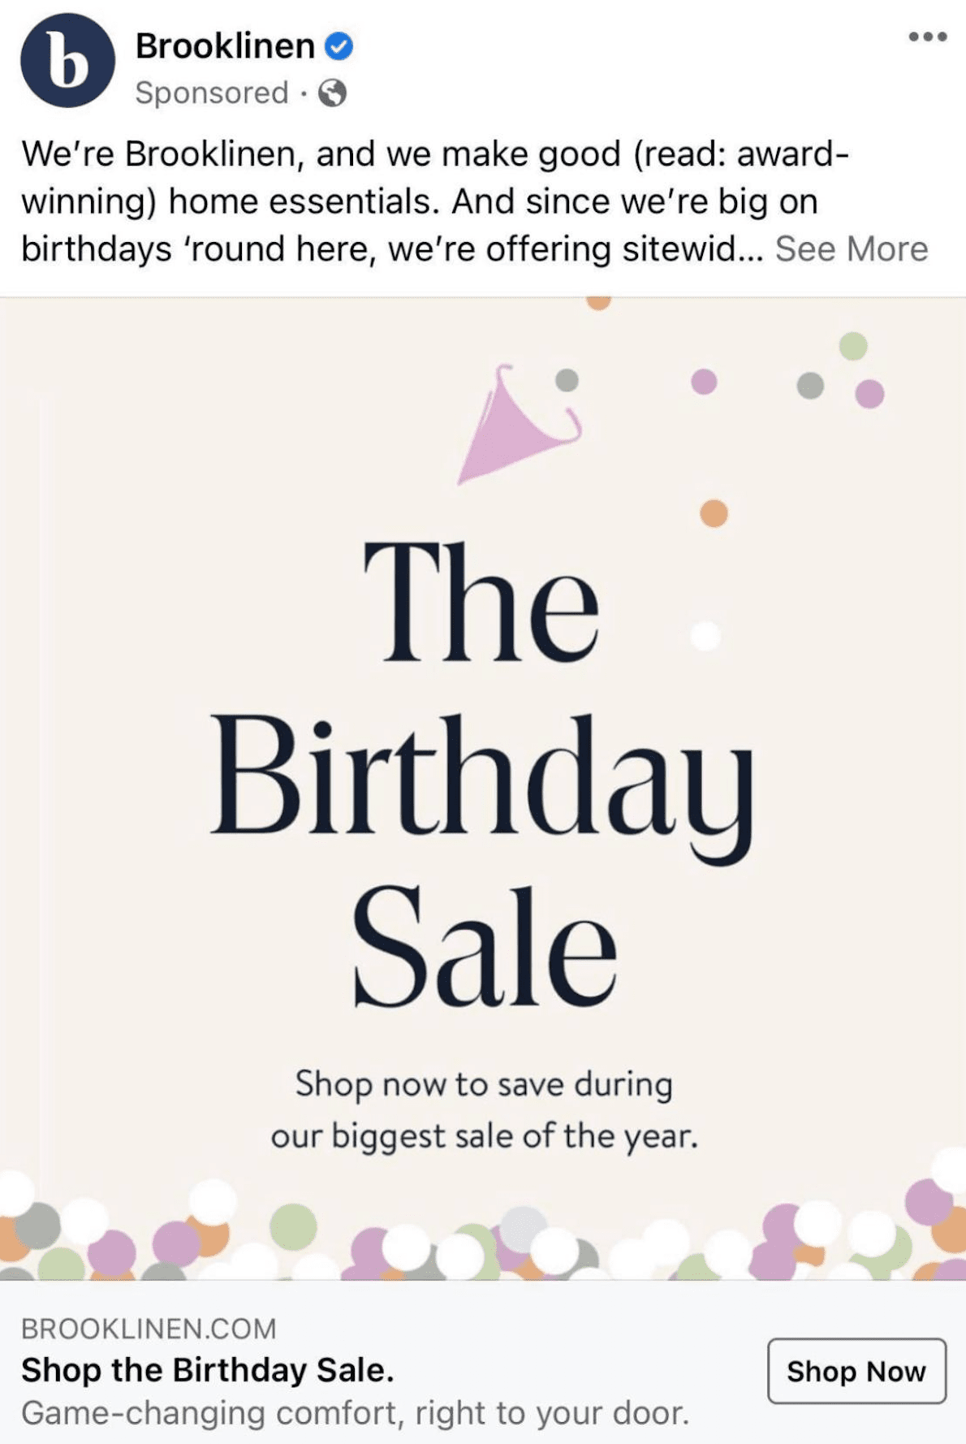This screenshot has width=966, height=1444.
Task: Open the Brooklinen profile picture logo
Action: pyautogui.click(x=67, y=61)
